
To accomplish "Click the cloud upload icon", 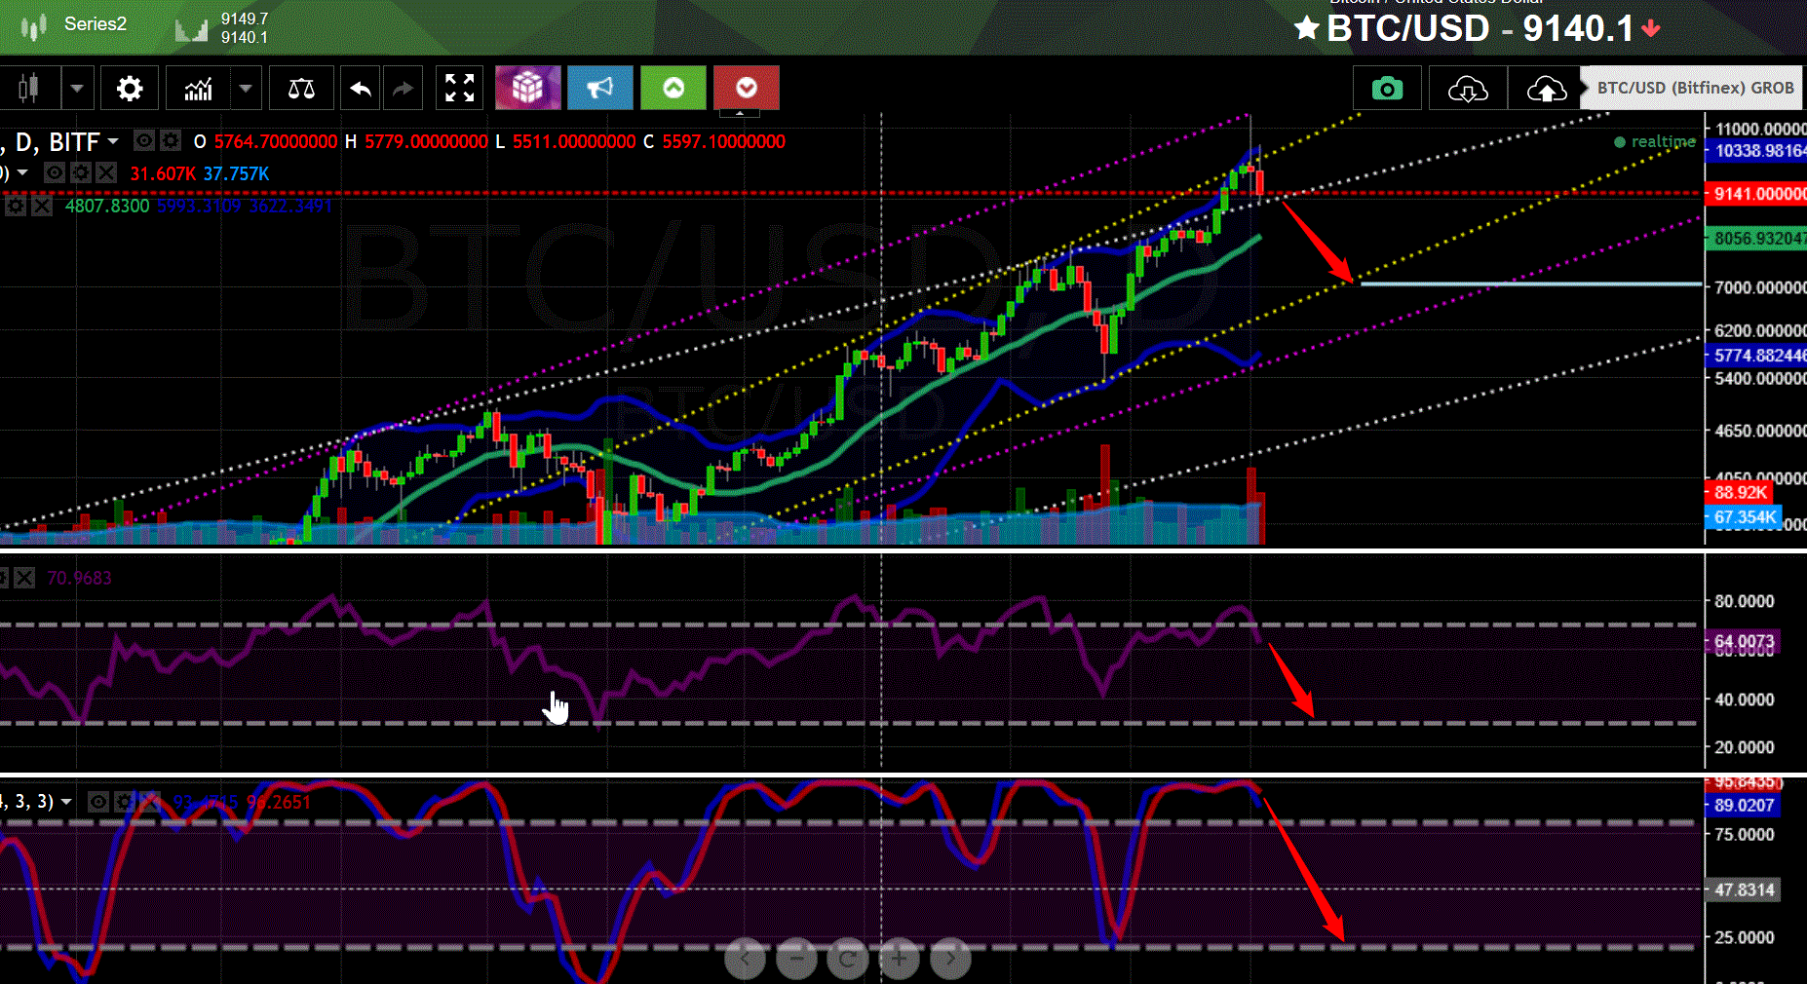I will pos(1546,89).
